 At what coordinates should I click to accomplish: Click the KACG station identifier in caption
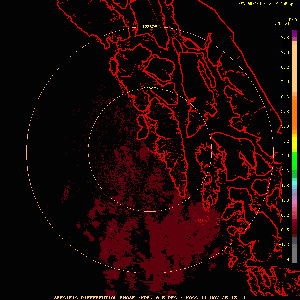[192, 298]
